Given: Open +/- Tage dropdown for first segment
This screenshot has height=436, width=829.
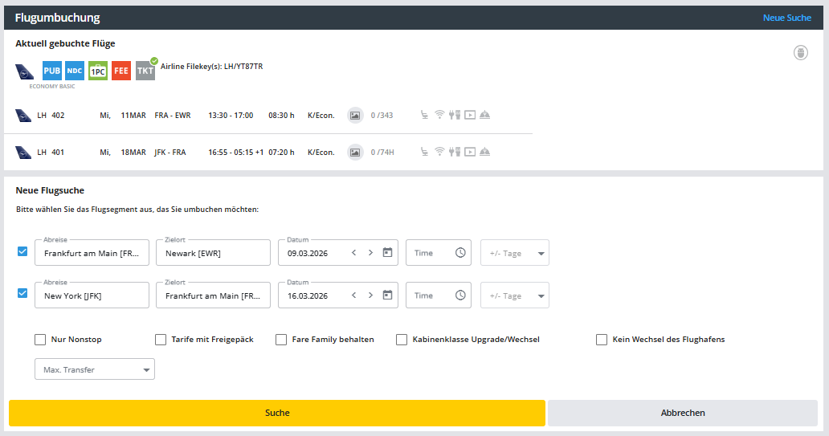Looking at the screenshot, I should [514, 253].
